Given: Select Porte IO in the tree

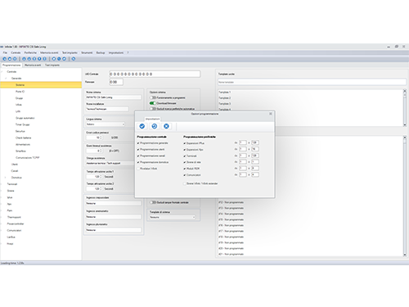Looking at the screenshot, I should click(20, 92).
